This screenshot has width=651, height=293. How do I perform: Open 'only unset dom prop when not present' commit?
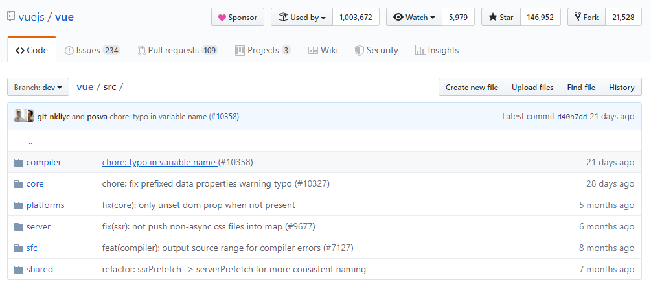(x=198, y=205)
